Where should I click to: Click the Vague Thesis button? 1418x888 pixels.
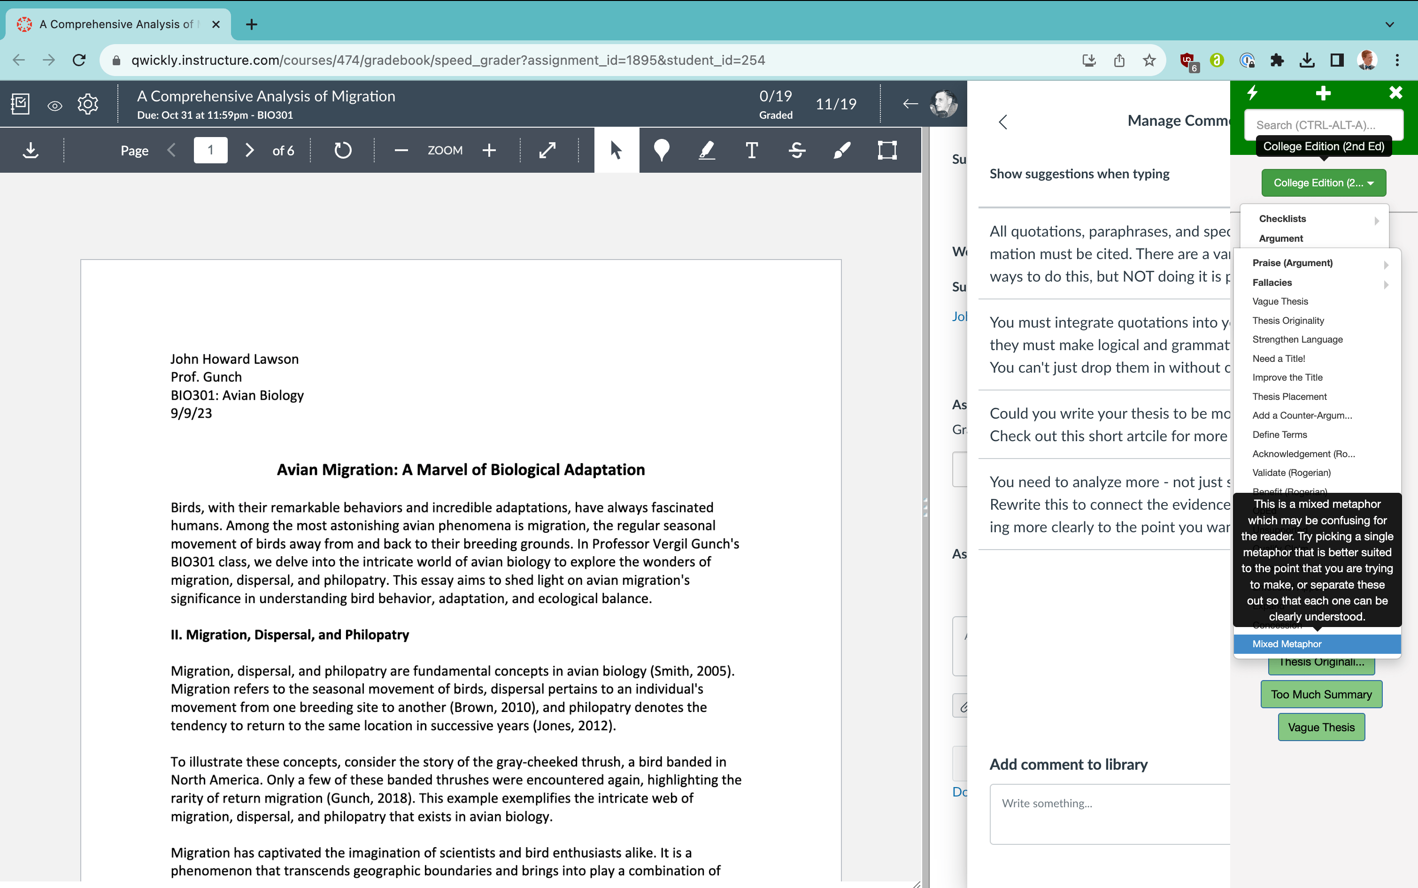(1321, 727)
